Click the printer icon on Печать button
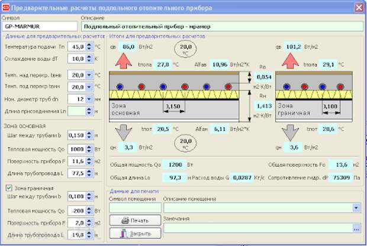Screen dimensions: 367x246 tap(125, 221)
